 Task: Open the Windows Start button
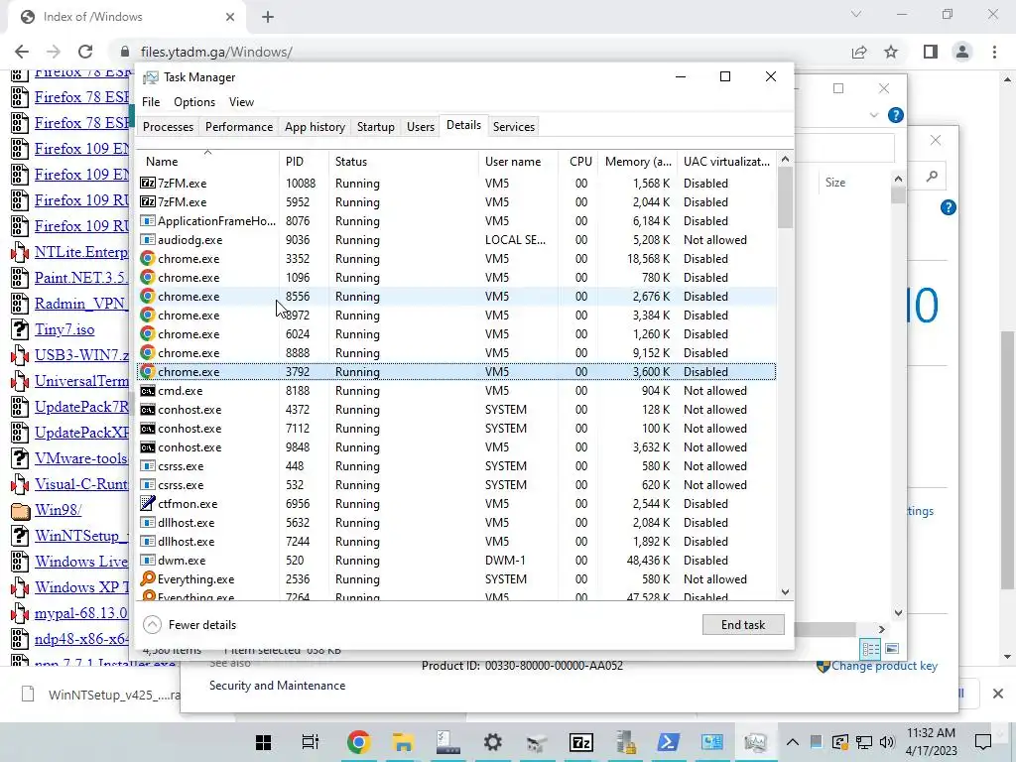(x=263, y=742)
